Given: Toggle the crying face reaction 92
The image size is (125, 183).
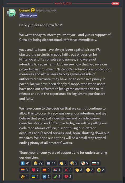Looking at the screenshot, I should [x=38, y=163].
